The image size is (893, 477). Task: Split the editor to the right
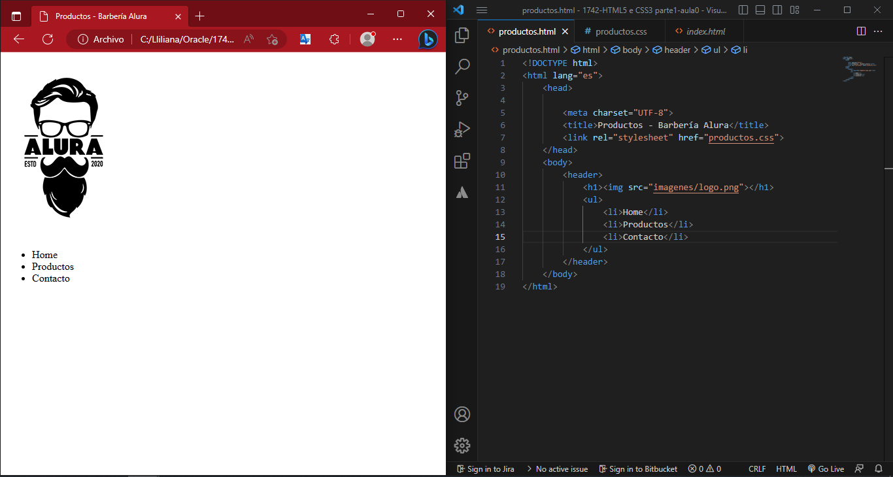point(861,31)
